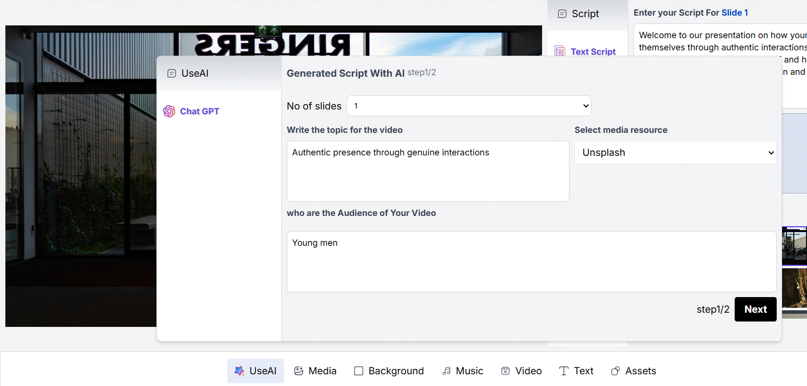This screenshot has width=807, height=386.
Task: Click the Background square icon
Action: [359, 371]
